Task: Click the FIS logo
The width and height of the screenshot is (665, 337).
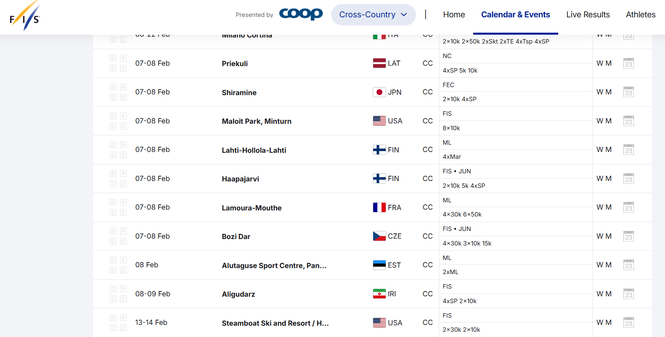Action: (x=25, y=17)
